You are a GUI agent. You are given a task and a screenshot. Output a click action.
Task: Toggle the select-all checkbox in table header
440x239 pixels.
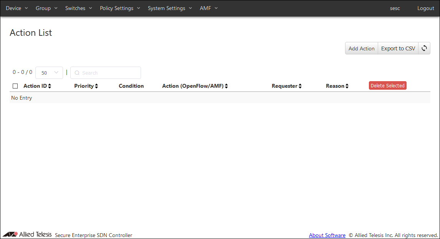coord(15,86)
